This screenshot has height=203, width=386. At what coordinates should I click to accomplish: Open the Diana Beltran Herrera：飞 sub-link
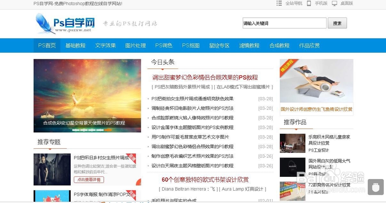[188, 189]
